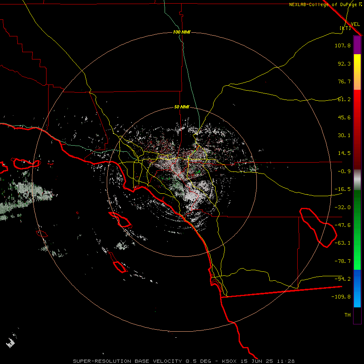Click the -78.7 legend value
Viewport: 364px width, 364px height.
tap(343, 261)
